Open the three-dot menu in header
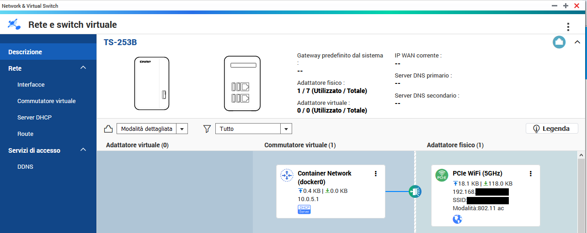The image size is (587, 233). 568,26
